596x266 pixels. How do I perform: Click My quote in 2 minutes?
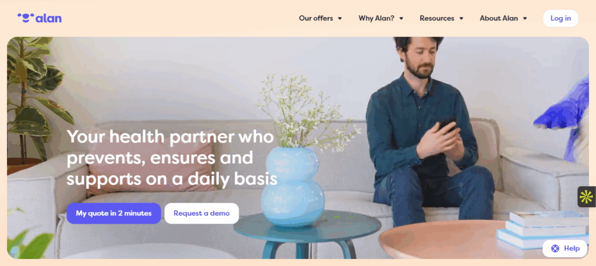113,213
